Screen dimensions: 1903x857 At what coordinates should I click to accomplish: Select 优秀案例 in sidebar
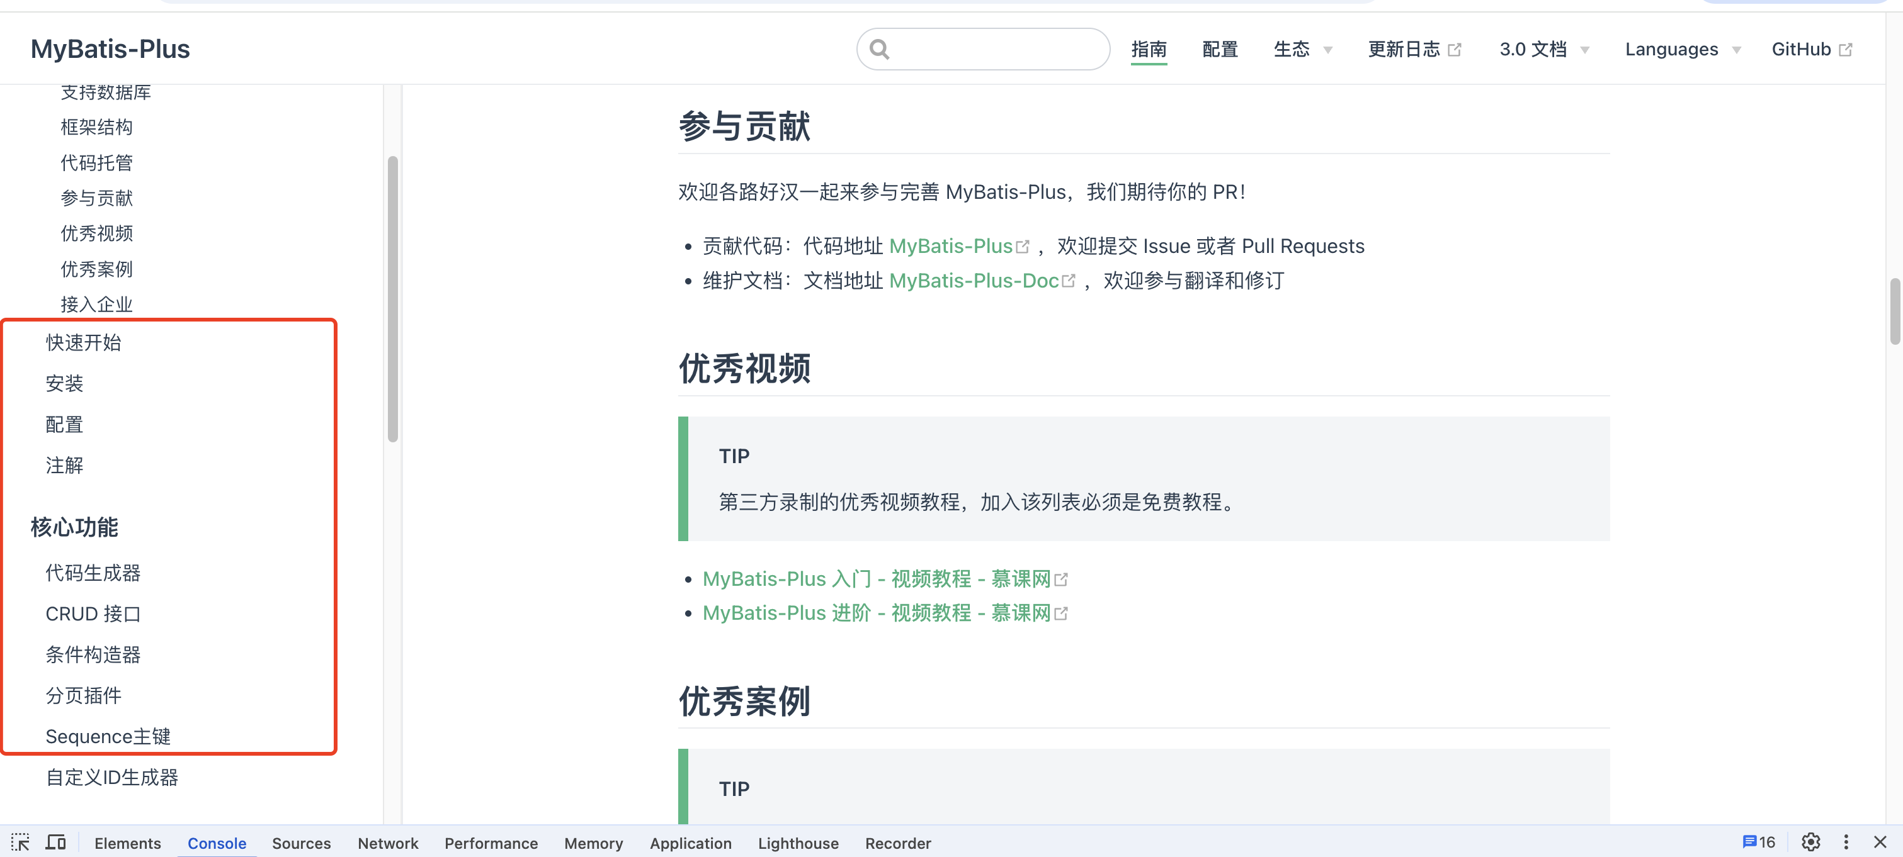pyautogui.click(x=97, y=269)
